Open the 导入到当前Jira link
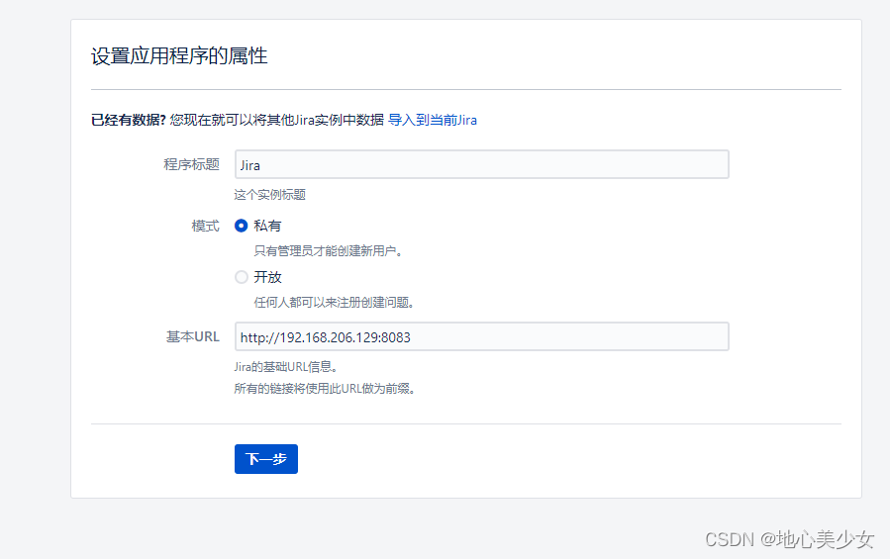 (x=433, y=120)
